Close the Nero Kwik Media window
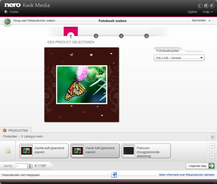Screen dimensions: 217x184 pyautogui.click(x=212, y=6)
